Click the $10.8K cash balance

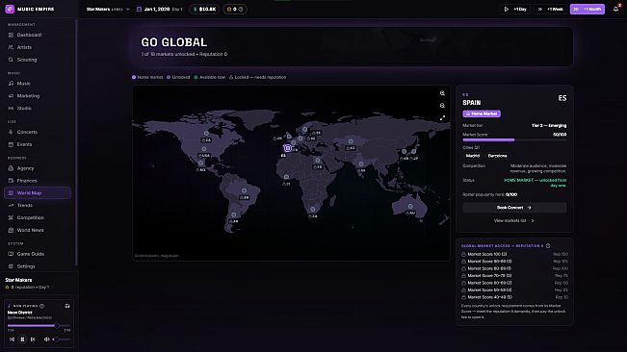204,9
